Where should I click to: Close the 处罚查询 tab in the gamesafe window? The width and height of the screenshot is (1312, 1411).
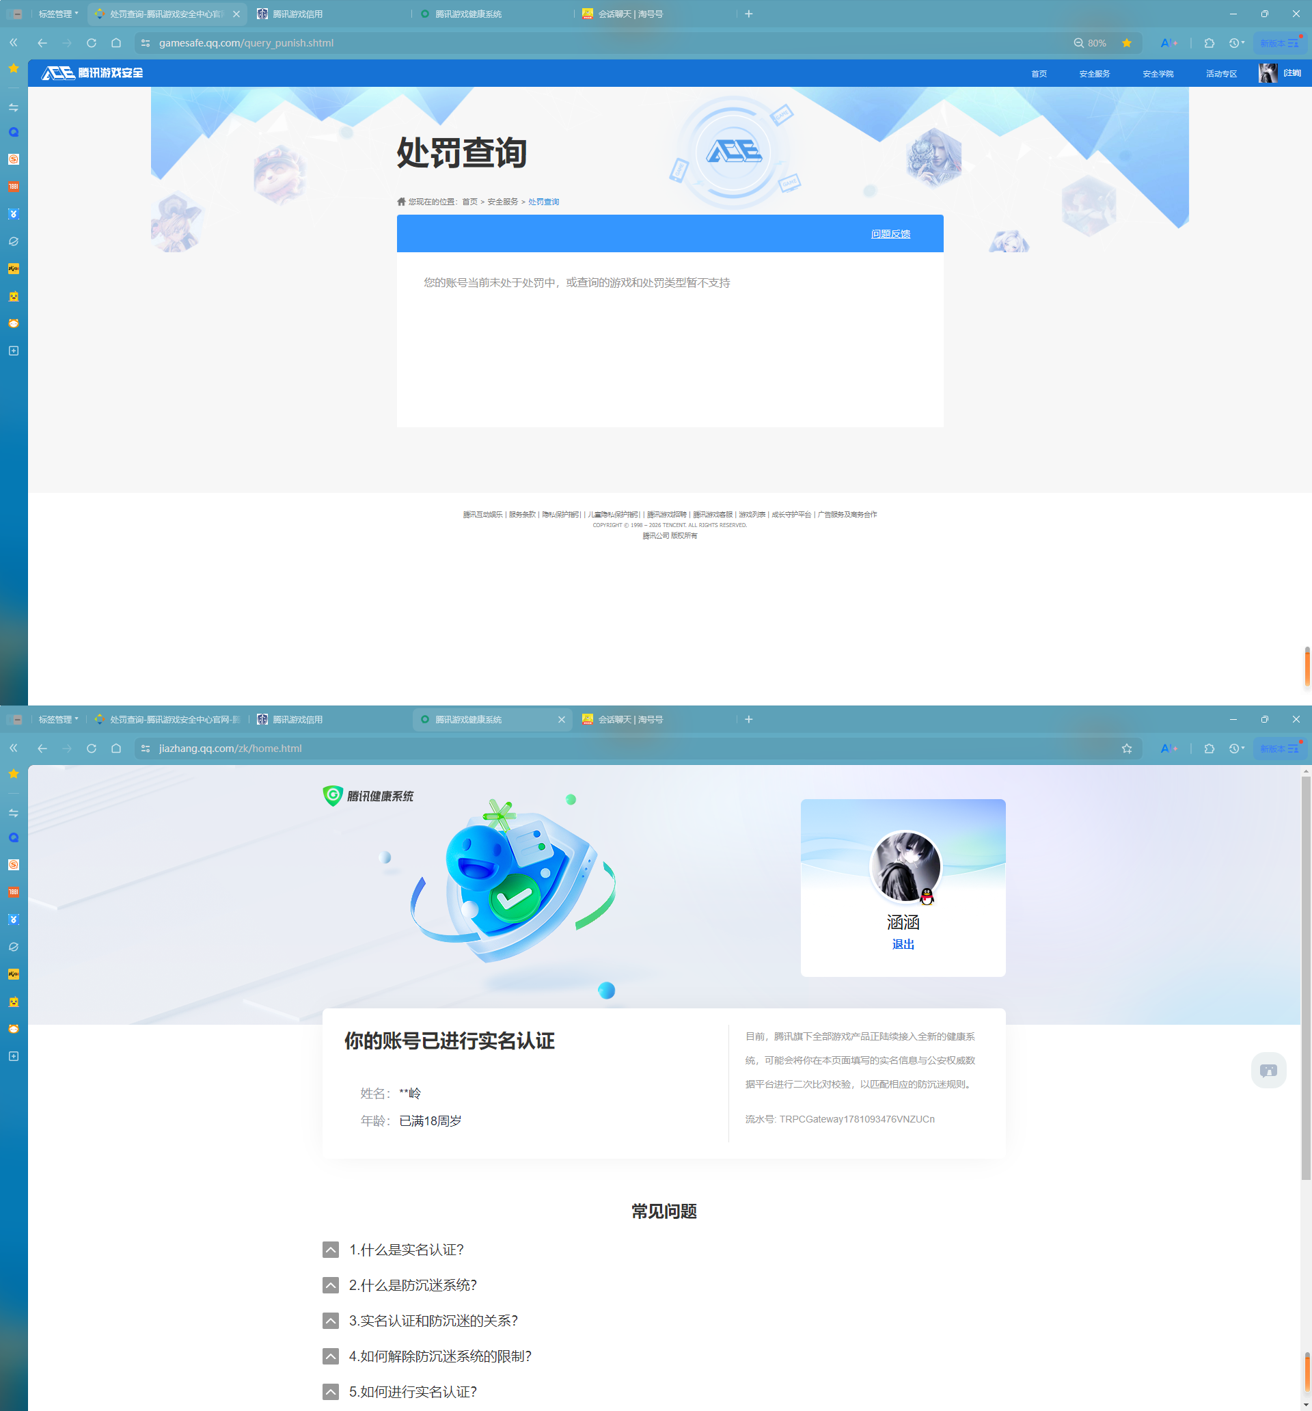[236, 14]
